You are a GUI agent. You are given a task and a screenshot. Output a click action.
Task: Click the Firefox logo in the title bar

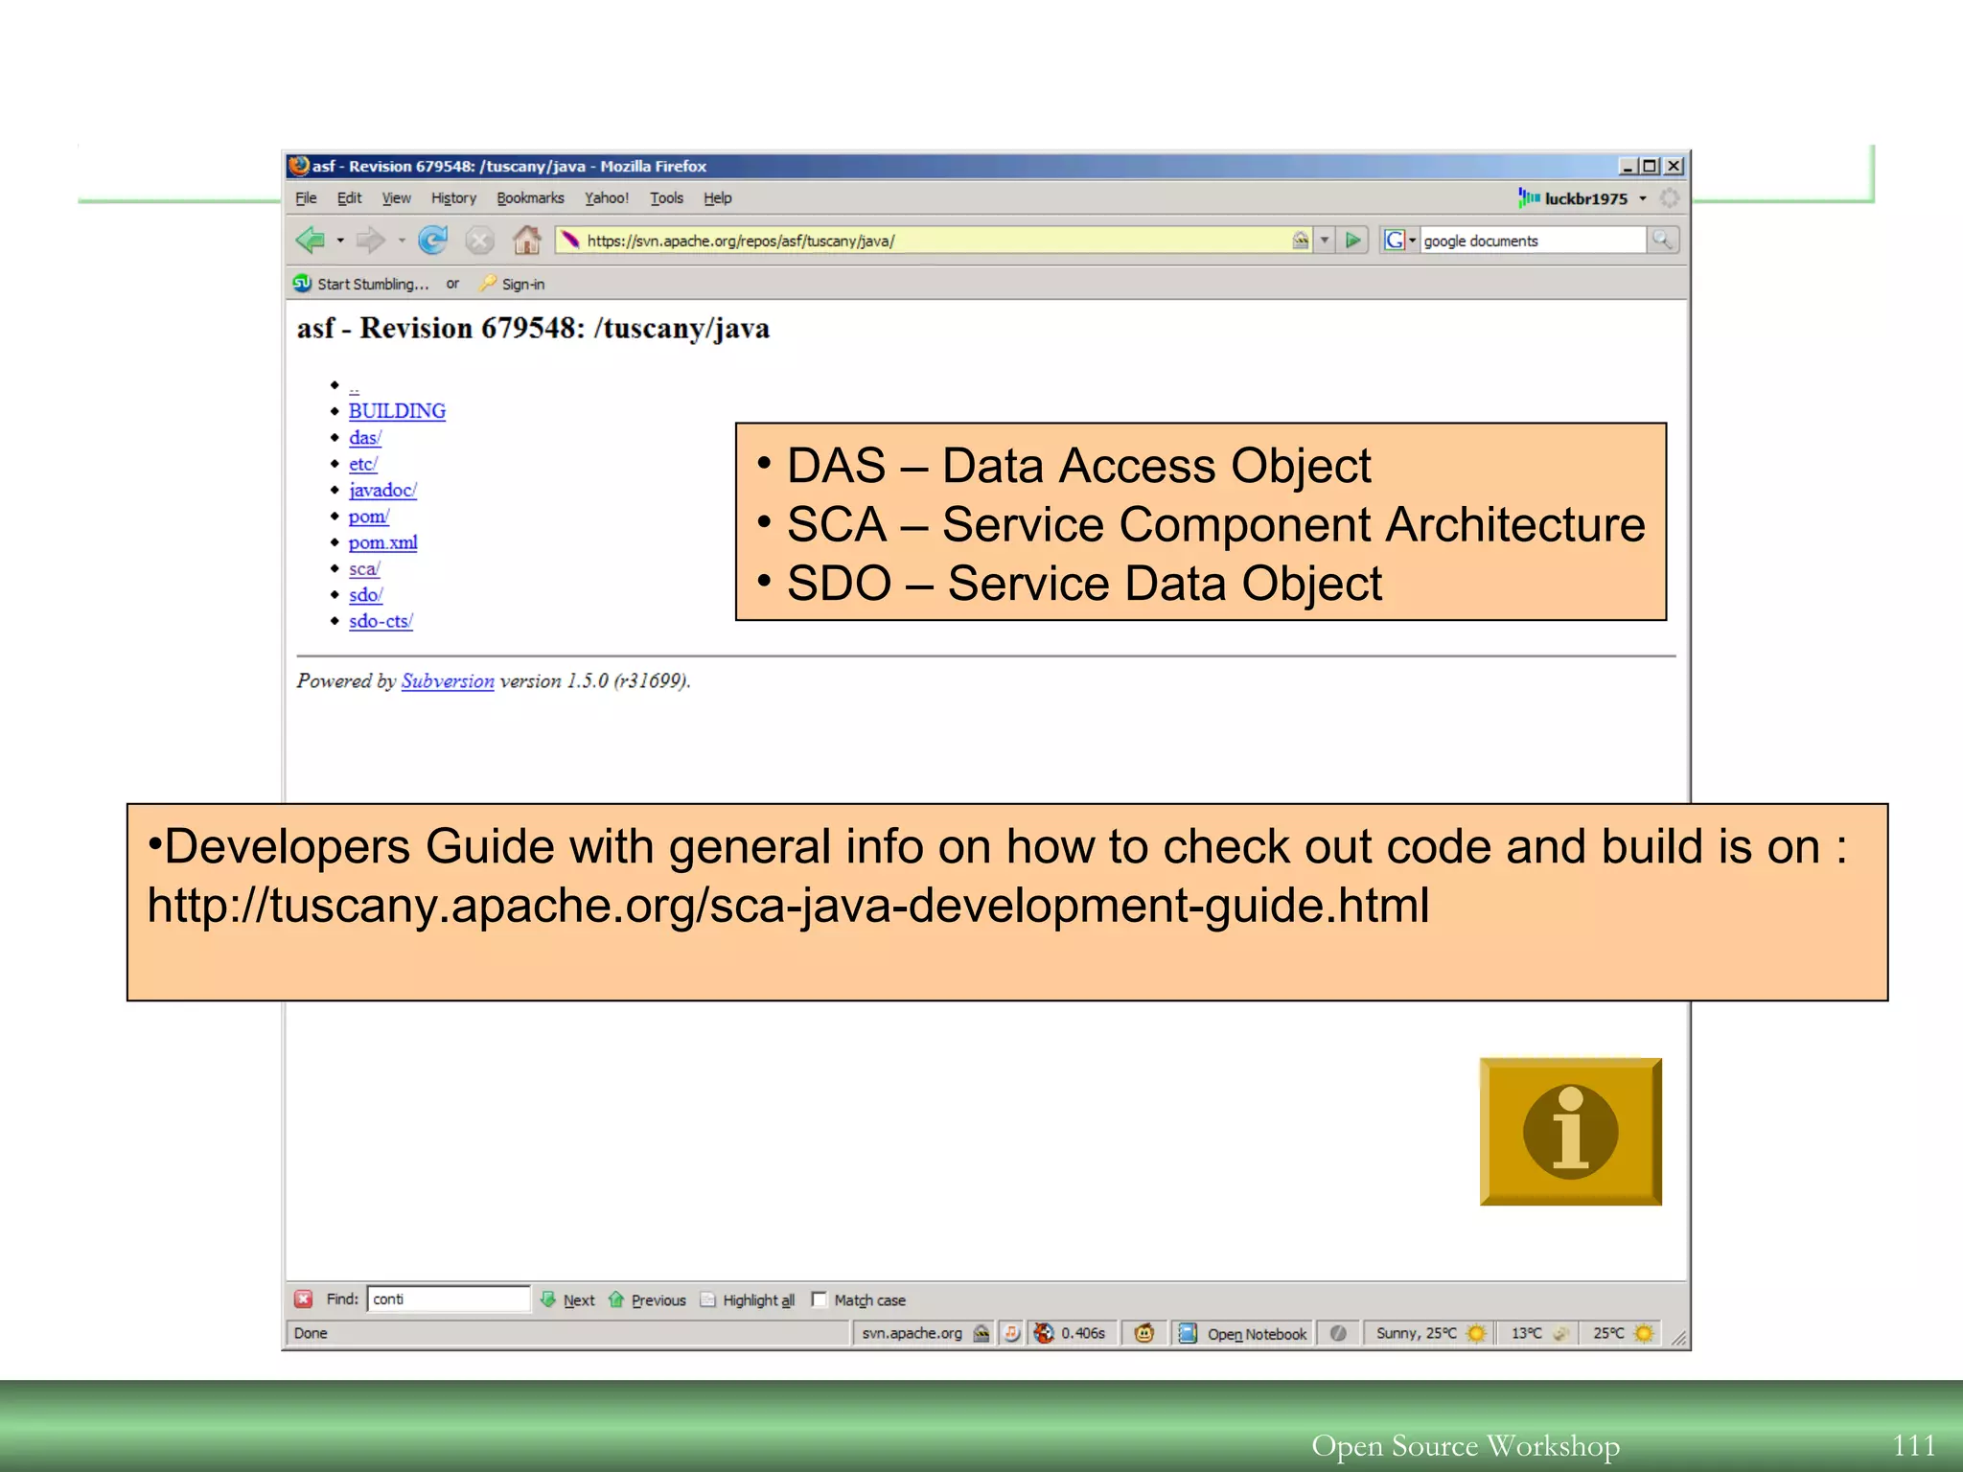[x=299, y=166]
